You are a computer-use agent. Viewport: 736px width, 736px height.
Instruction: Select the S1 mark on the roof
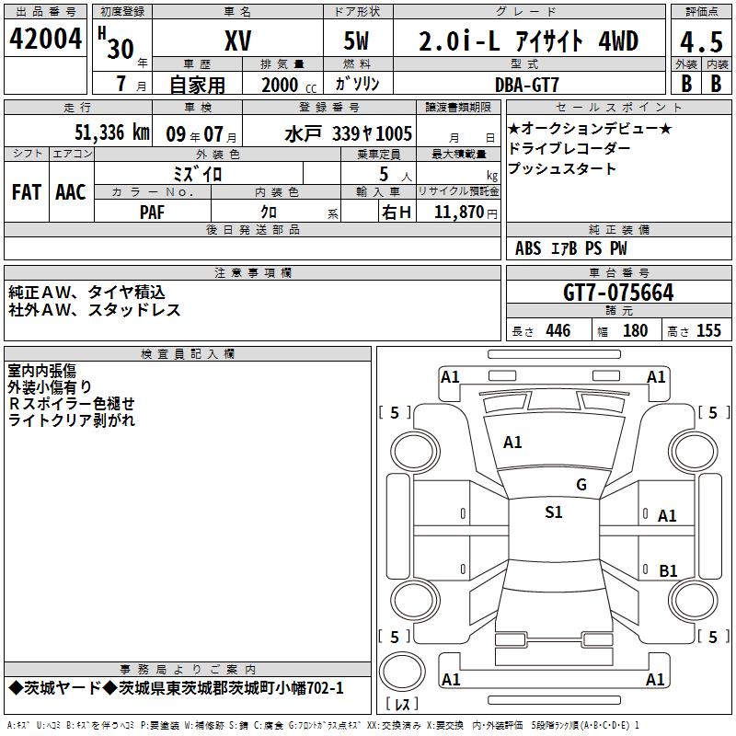point(554,512)
